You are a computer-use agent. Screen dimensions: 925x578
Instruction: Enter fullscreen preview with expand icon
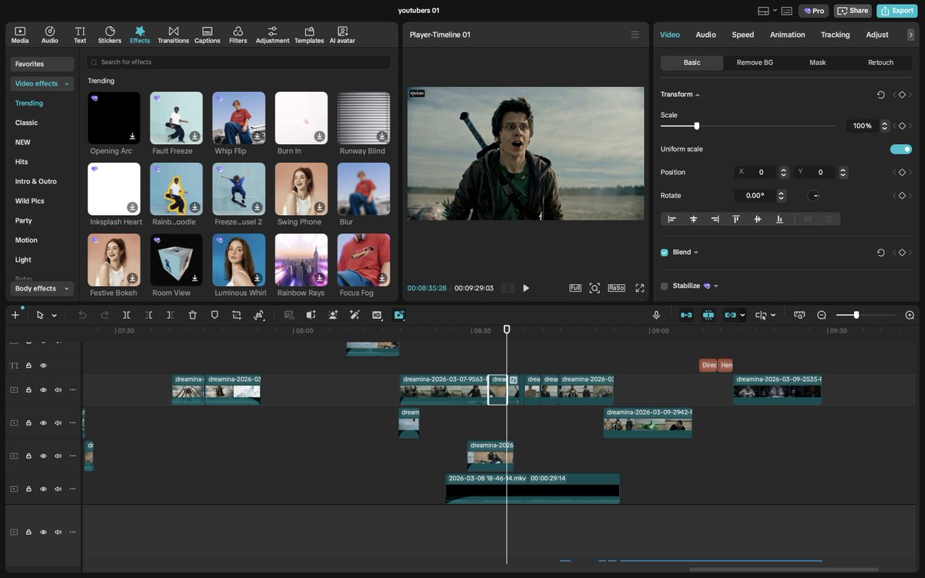pyautogui.click(x=640, y=288)
